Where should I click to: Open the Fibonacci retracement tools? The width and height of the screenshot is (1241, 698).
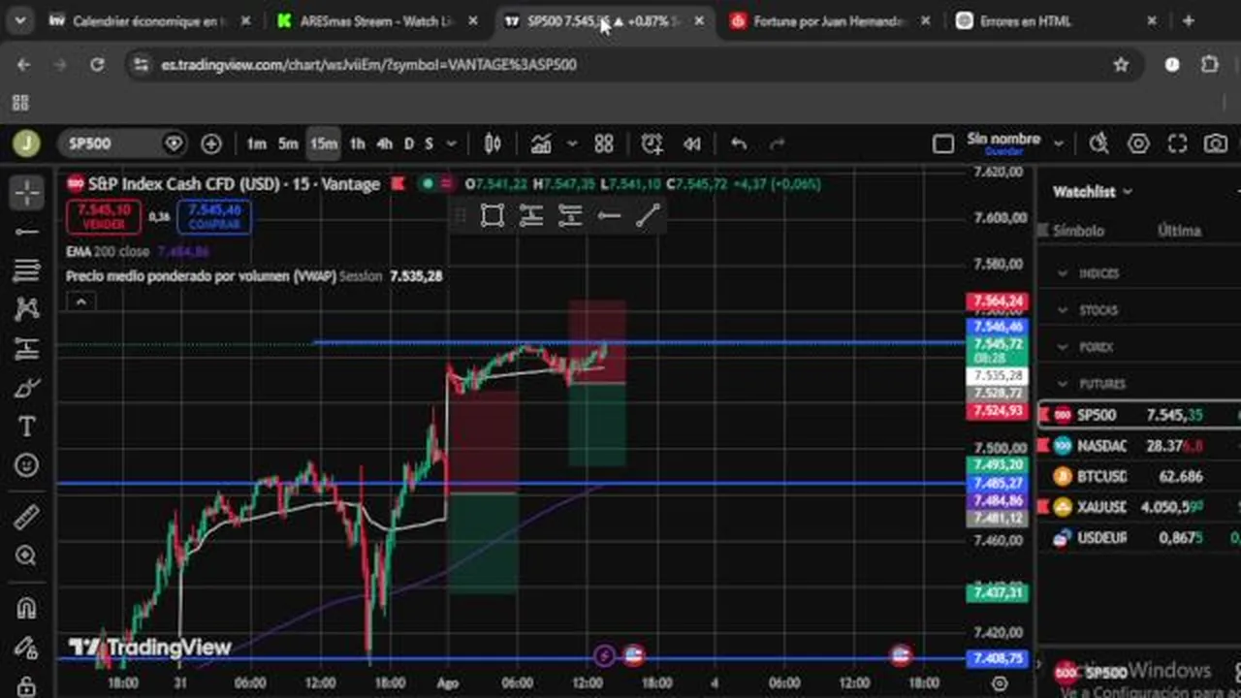pyautogui.click(x=27, y=270)
